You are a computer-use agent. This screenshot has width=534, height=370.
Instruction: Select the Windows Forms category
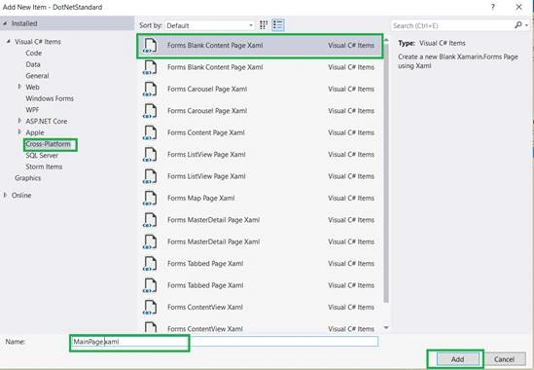point(50,98)
